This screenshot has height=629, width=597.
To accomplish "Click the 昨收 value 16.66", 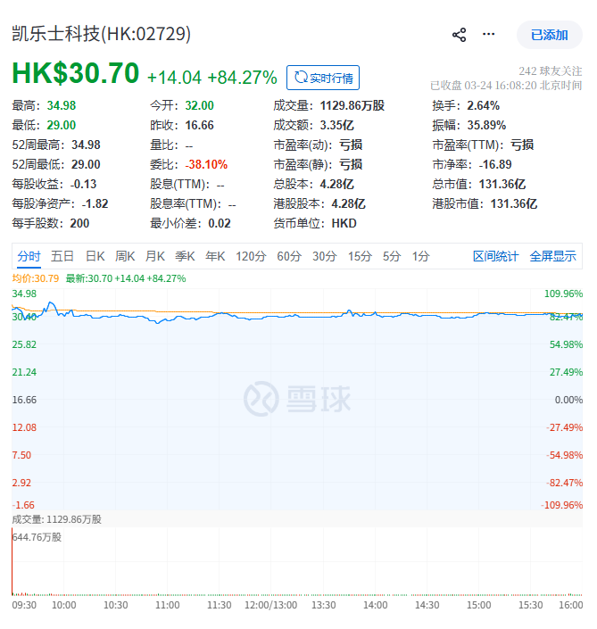I will [199, 125].
